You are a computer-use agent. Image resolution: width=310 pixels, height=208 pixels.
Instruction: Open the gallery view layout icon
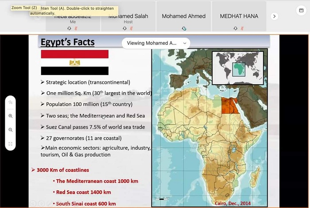301,10
